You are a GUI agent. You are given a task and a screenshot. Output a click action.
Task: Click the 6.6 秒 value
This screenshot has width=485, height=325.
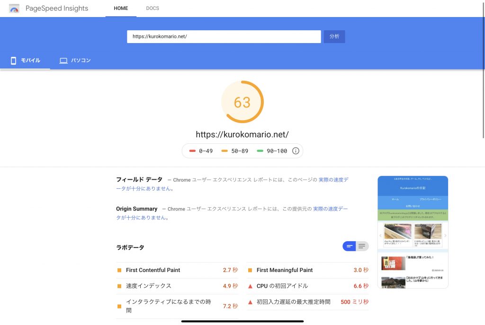tap(361, 286)
